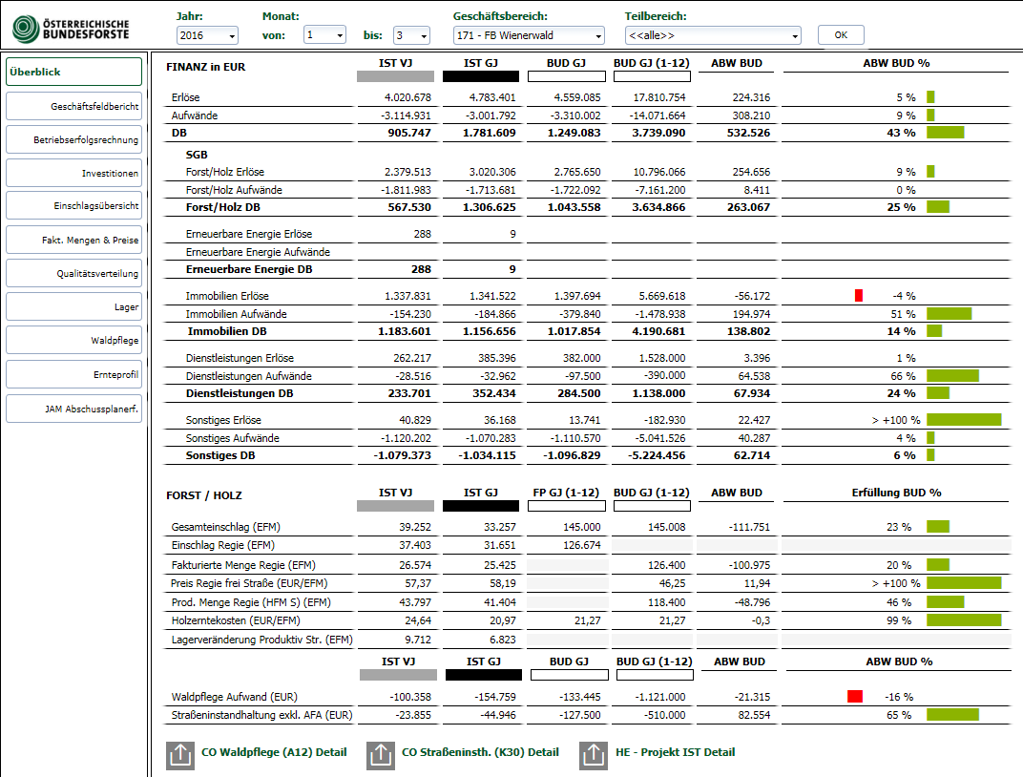1023x777 pixels.
Task: Click Erneuerbare Energie Erlöse label
Action: [248, 234]
